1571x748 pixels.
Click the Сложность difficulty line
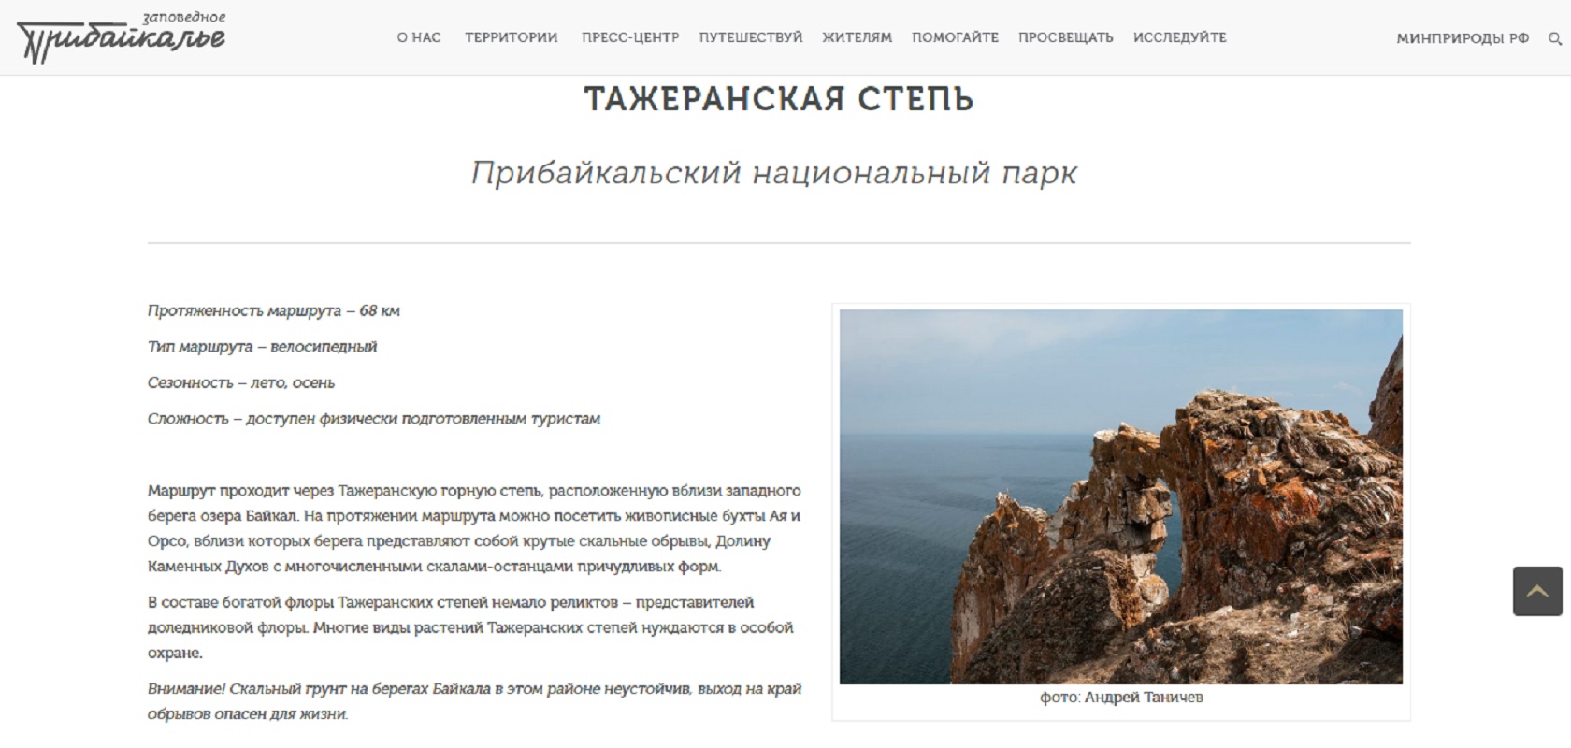point(374,418)
